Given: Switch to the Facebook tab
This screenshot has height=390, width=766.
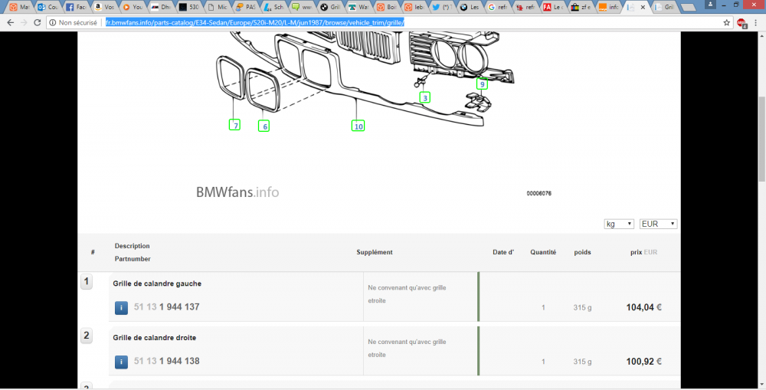Looking at the screenshot, I should [76, 8].
